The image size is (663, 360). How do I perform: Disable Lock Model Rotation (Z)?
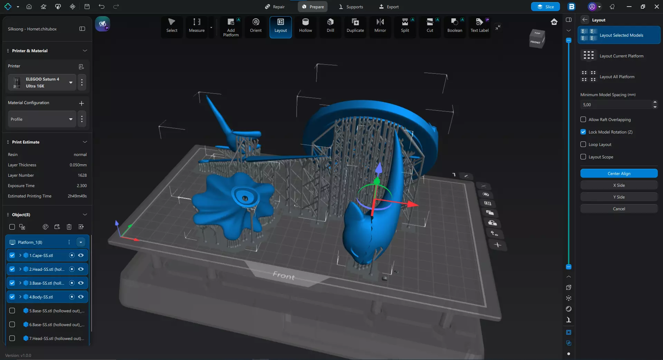pos(583,132)
